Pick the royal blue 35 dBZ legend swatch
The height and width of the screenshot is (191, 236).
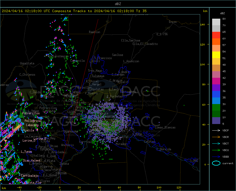(216, 94)
